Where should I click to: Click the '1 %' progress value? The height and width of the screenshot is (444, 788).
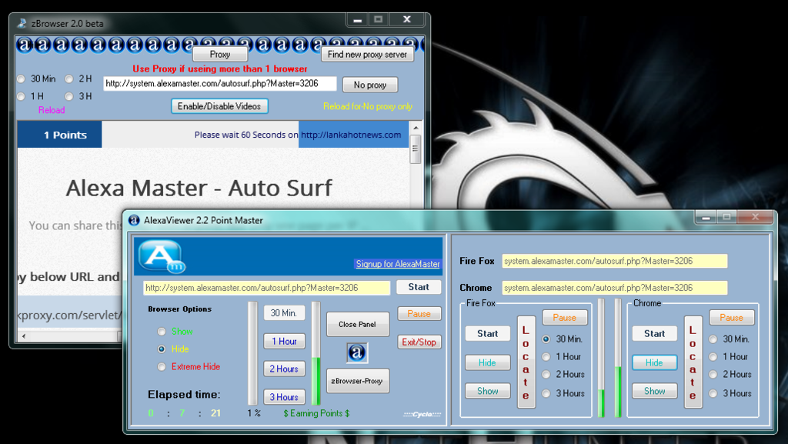click(x=254, y=413)
